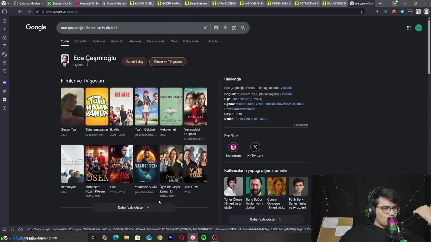The width and height of the screenshot is (431, 242).
Task: Start a voice search with the microphone
Action: [x=225, y=28]
